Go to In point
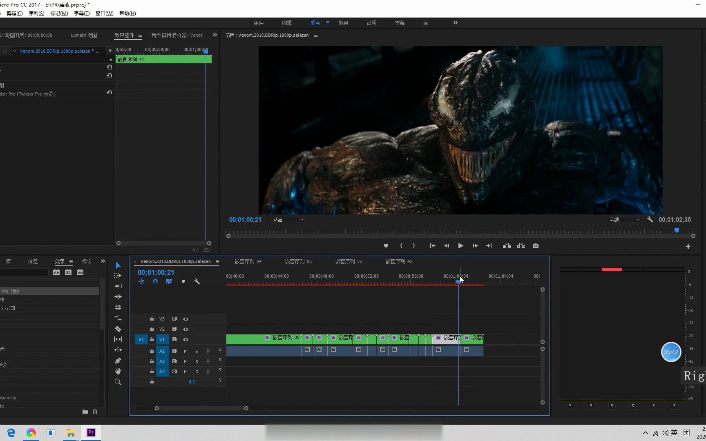The image size is (706, 441). click(432, 246)
